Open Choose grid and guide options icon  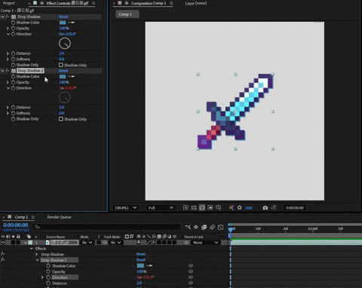point(218,207)
